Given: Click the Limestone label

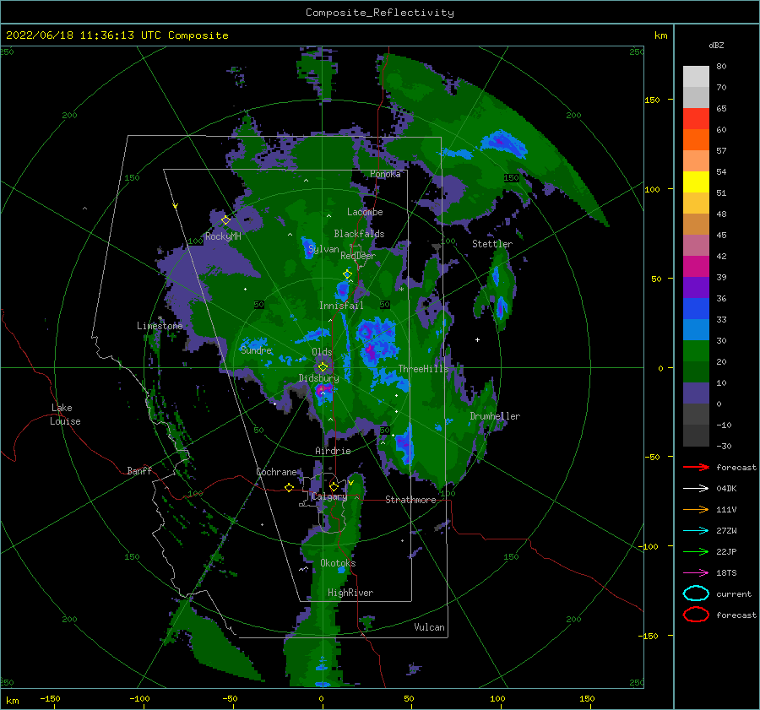Looking at the screenshot, I should [160, 326].
